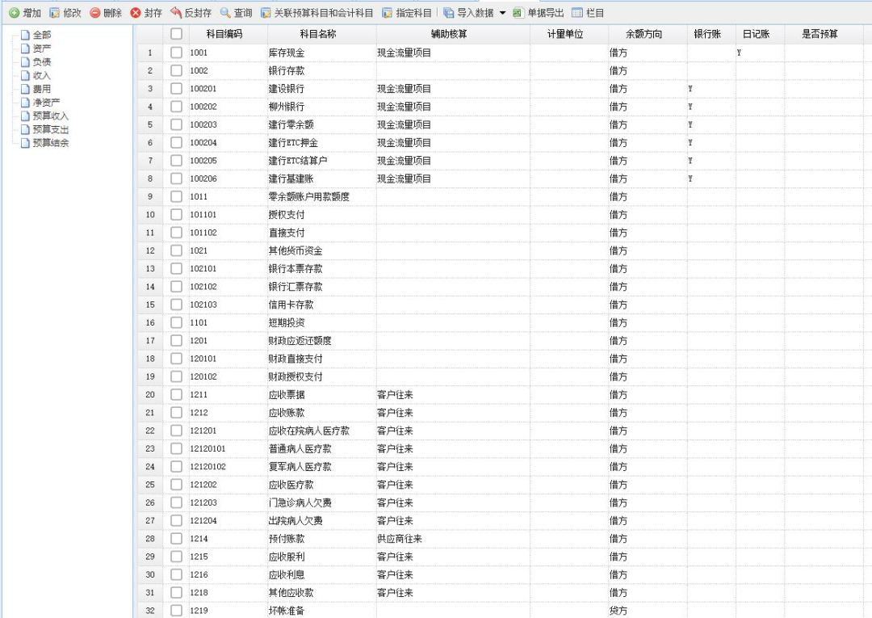Select the 收入 tree node
This screenshot has width=872, height=618.
pos(42,75)
